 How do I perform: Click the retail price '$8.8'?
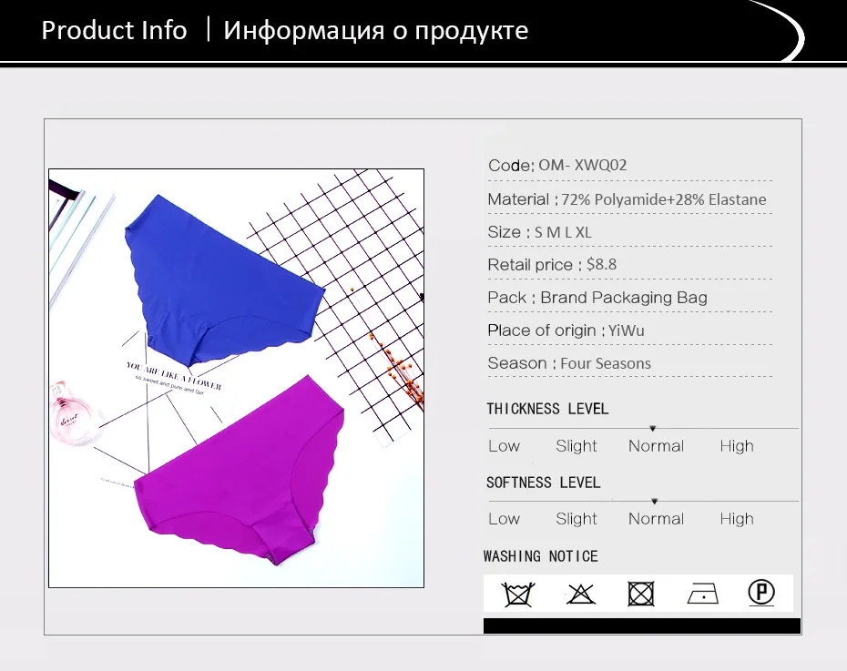[601, 265]
